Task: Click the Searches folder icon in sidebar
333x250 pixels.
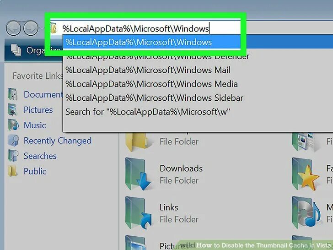Action: pyautogui.click(x=13, y=156)
